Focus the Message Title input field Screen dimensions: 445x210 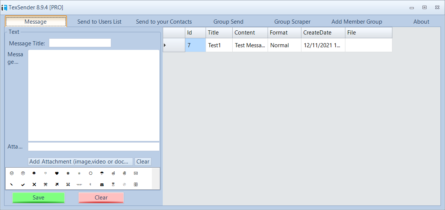point(80,43)
